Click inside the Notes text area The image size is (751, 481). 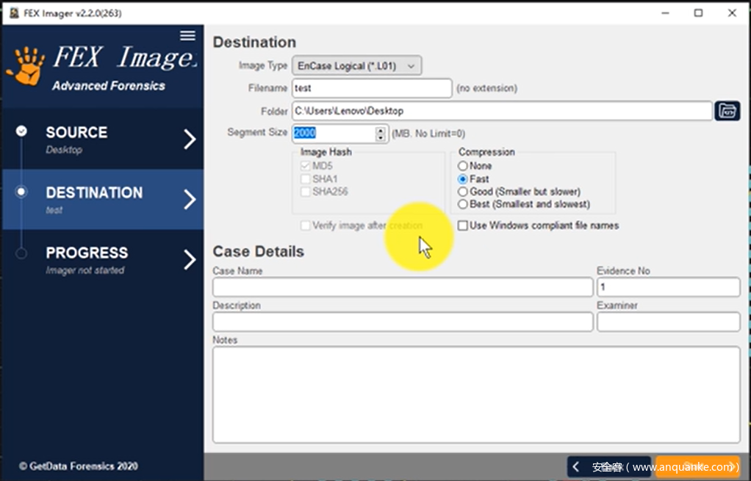point(477,395)
